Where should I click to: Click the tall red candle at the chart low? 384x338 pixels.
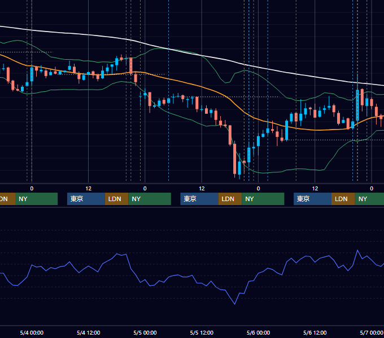pyautogui.click(x=234, y=159)
